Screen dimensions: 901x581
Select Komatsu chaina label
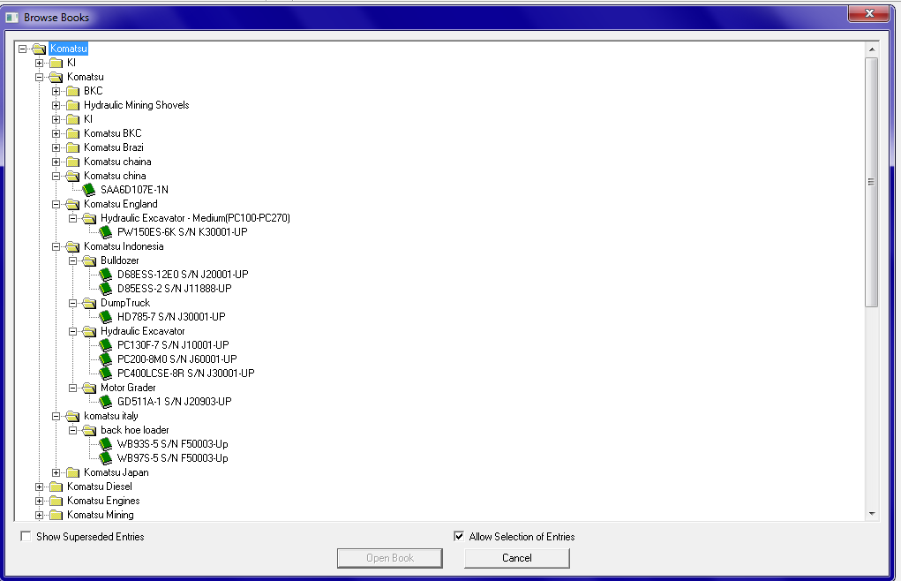point(117,162)
